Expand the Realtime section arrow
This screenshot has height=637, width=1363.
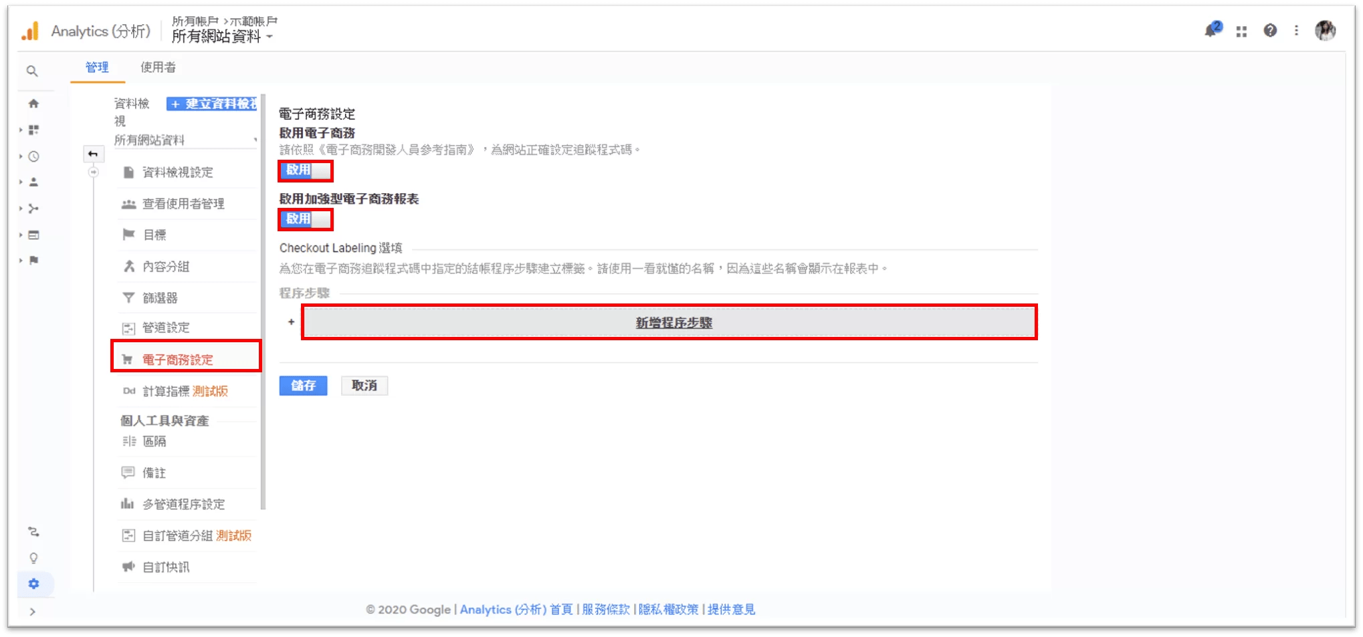21,156
